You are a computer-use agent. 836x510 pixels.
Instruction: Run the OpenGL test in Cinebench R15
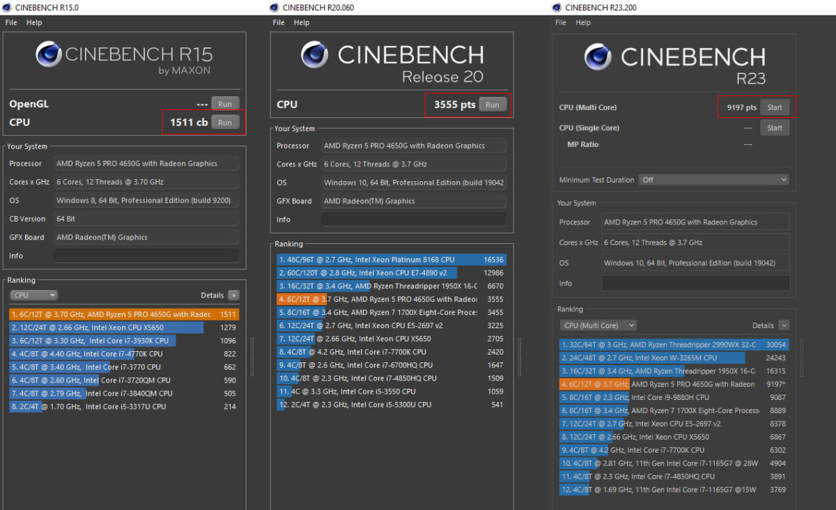(x=224, y=104)
